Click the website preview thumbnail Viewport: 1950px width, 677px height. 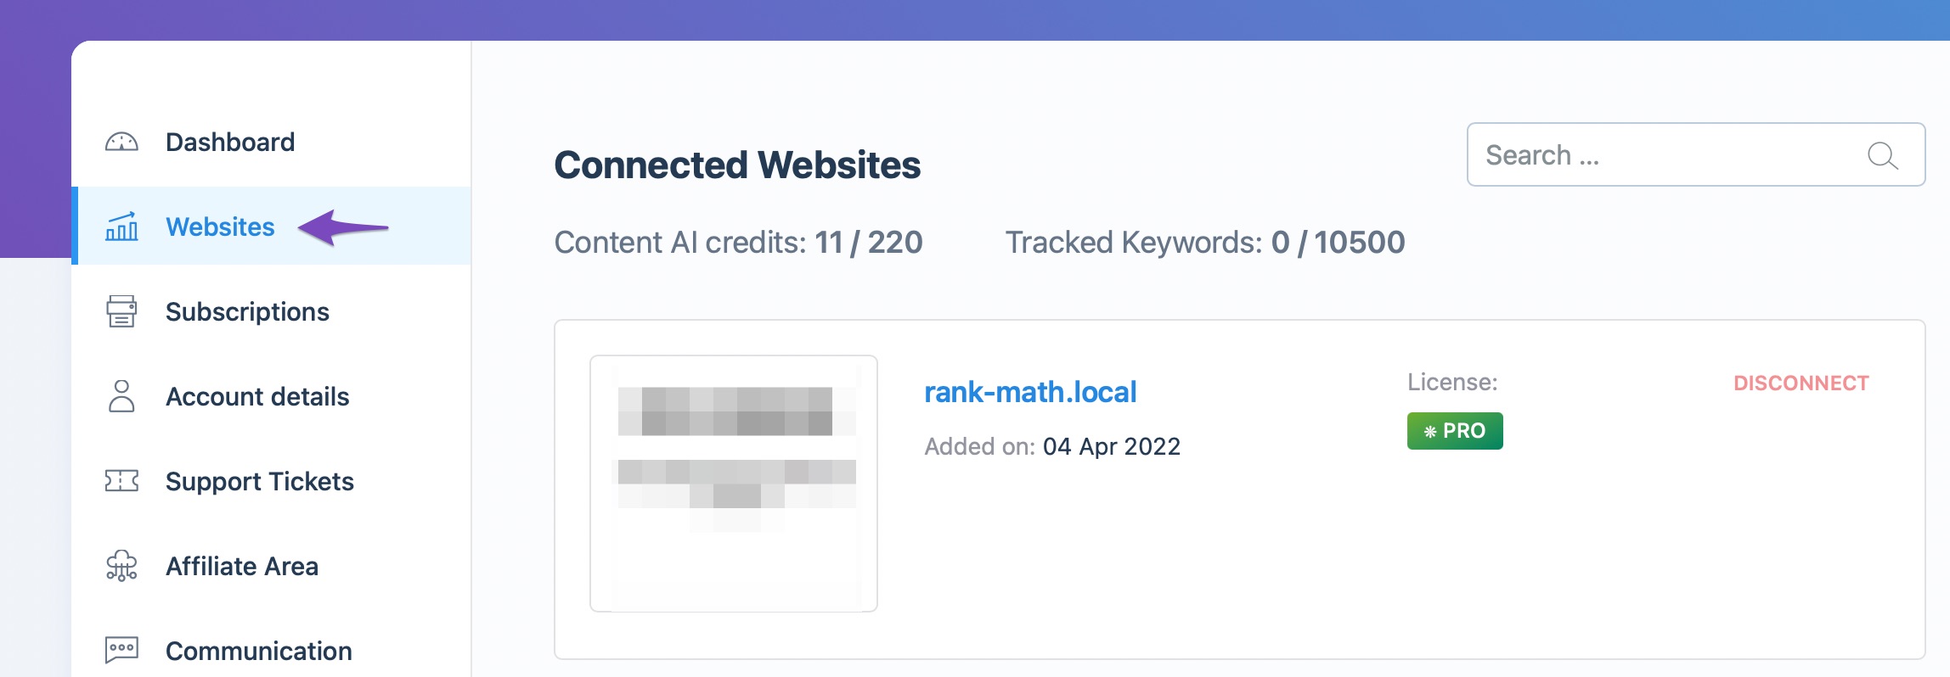pos(733,482)
